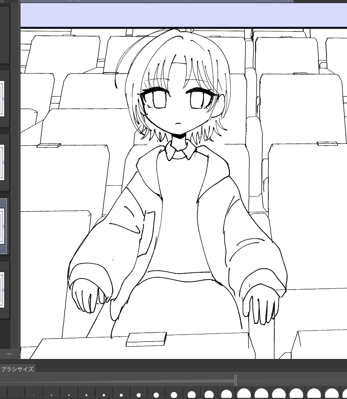Select the tenth brush size dot from left
The image size is (347, 399).
(x=174, y=395)
